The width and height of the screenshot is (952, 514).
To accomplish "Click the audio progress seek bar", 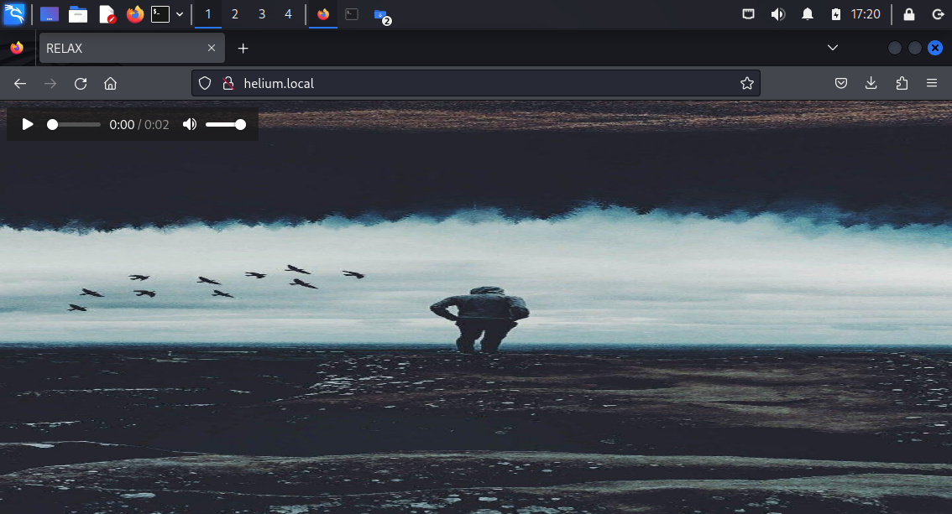I will click(x=74, y=124).
